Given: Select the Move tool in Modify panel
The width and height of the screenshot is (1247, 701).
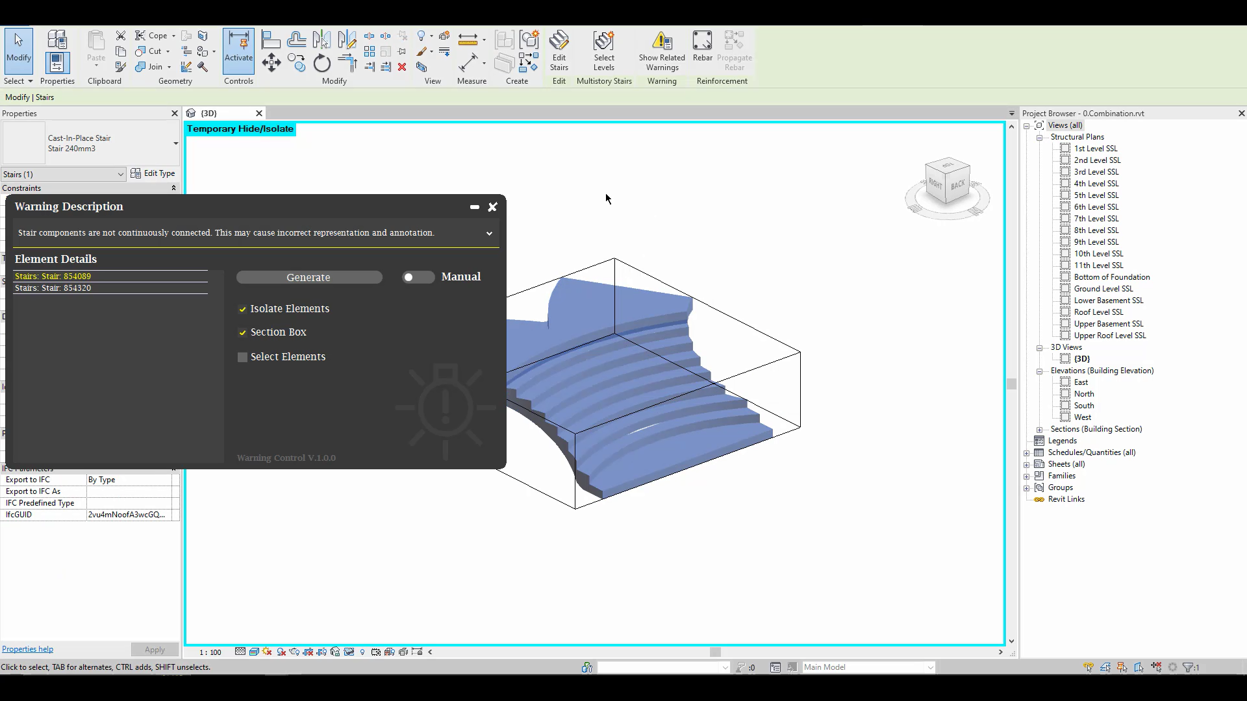Looking at the screenshot, I should coord(271,64).
